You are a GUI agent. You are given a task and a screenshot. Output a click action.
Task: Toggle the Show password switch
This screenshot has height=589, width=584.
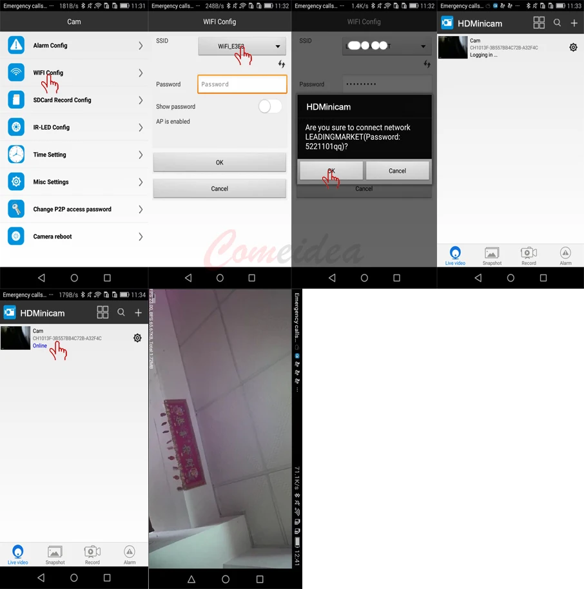[270, 106]
